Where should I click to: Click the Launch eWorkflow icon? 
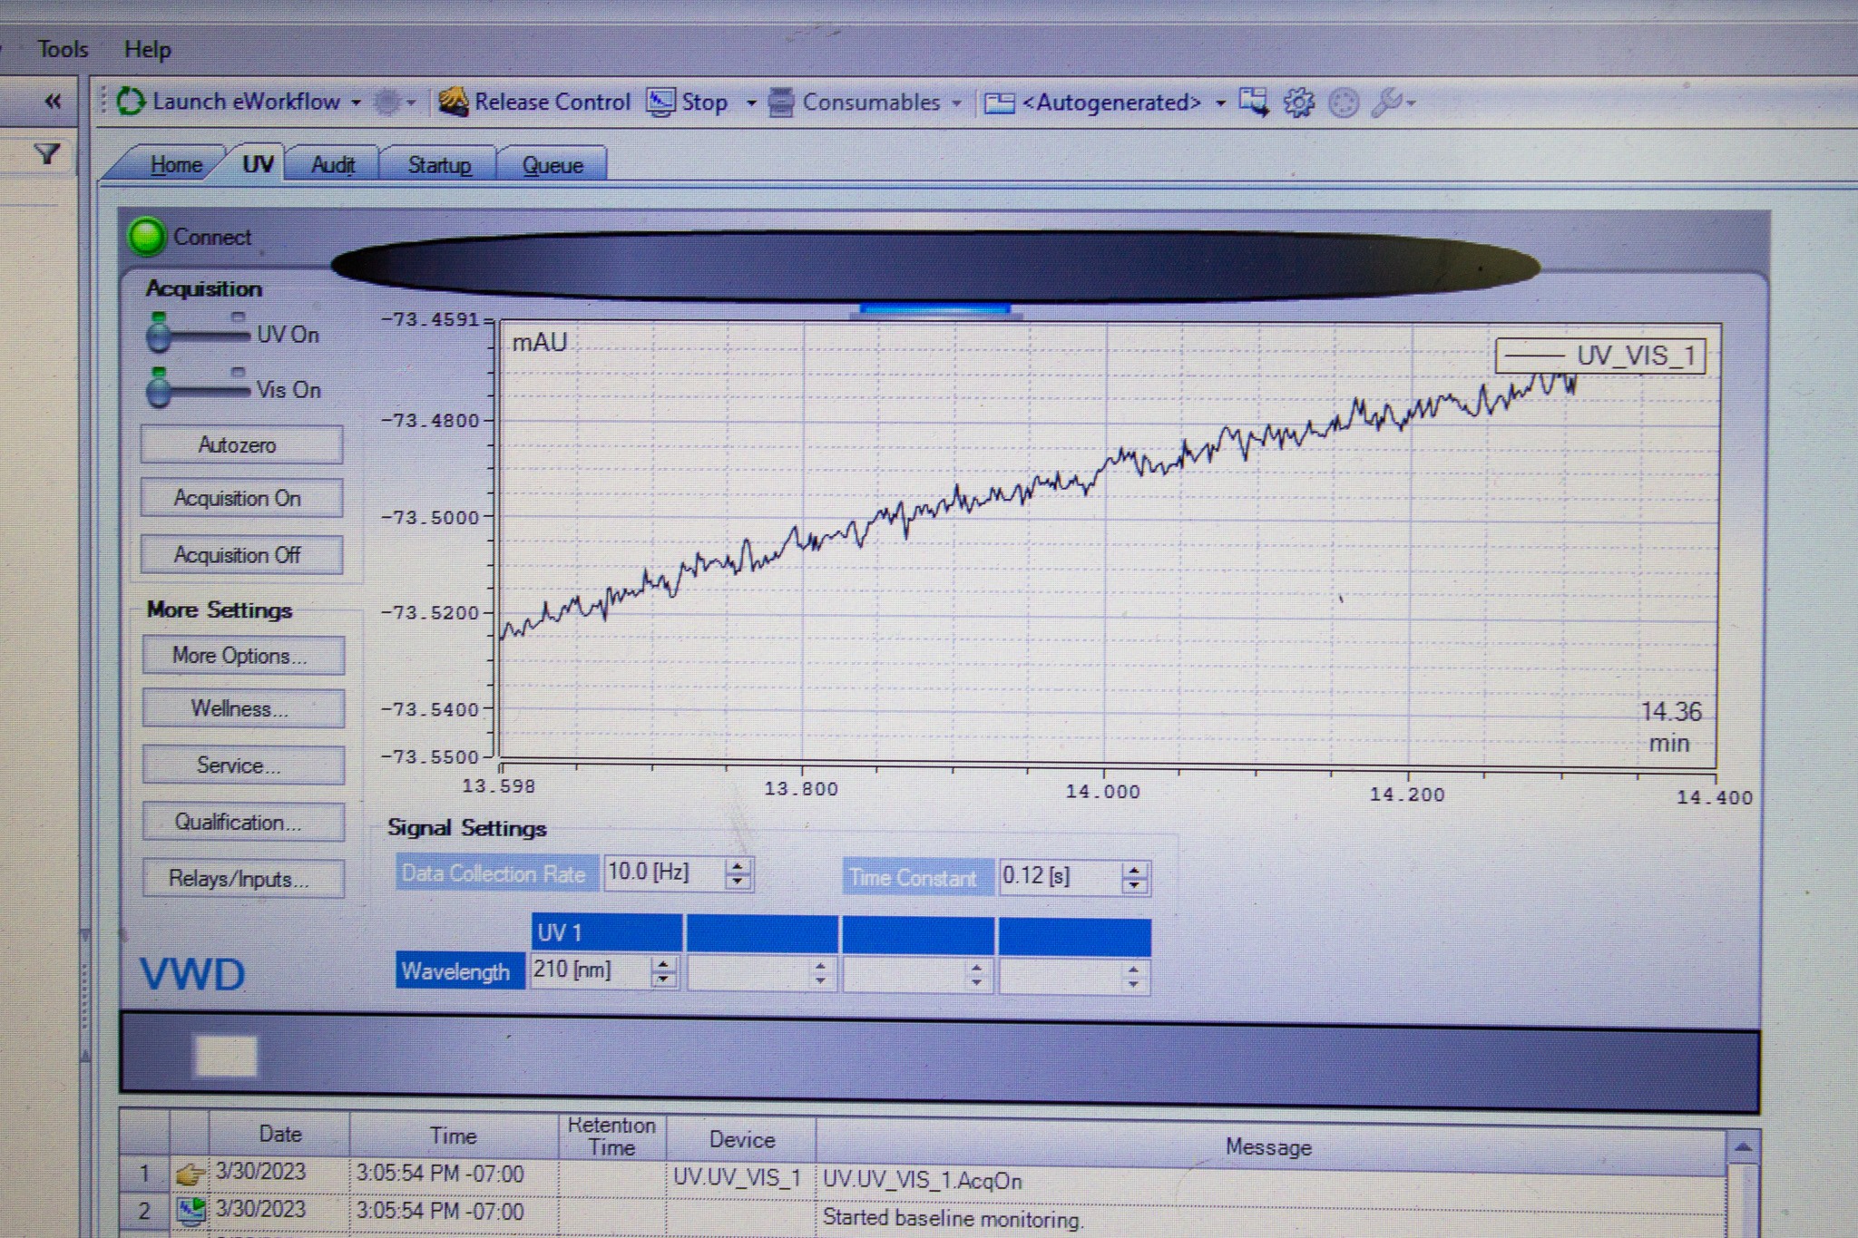click(x=132, y=102)
